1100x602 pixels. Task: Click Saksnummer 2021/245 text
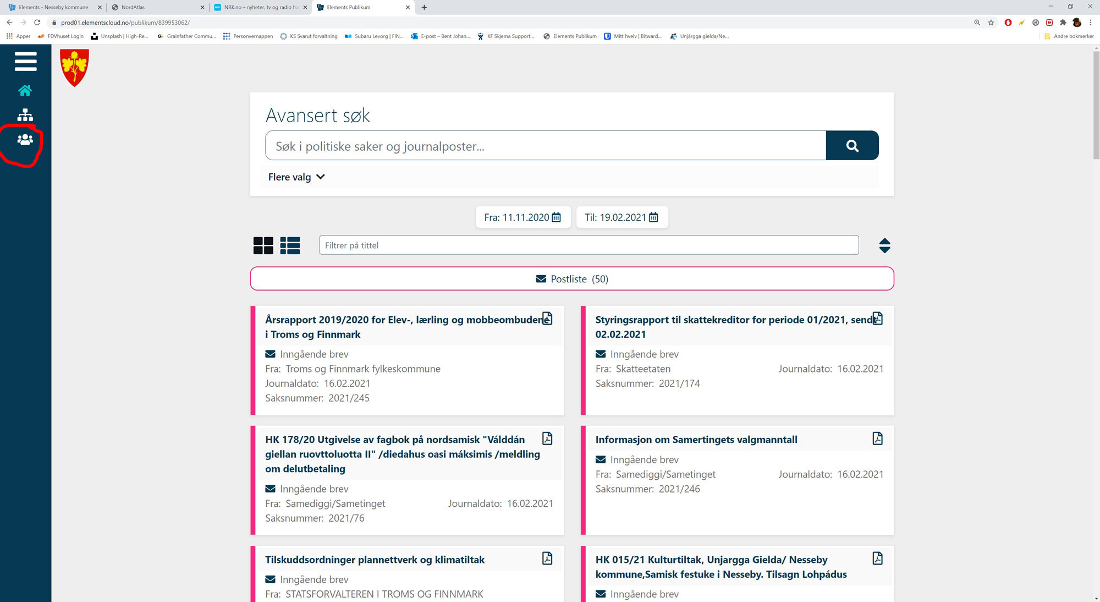317,398
